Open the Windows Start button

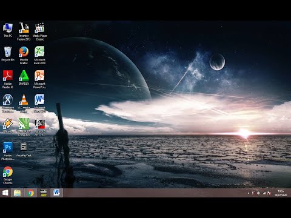[5, 193]
